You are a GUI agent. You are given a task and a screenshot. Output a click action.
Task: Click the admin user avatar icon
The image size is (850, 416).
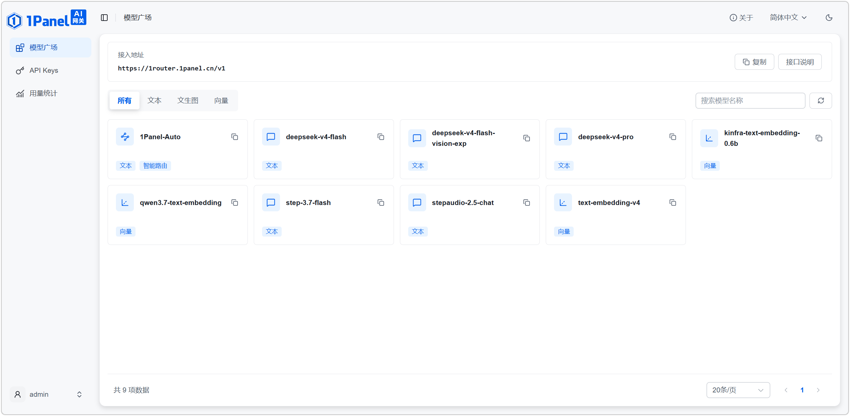coord(18,394)
